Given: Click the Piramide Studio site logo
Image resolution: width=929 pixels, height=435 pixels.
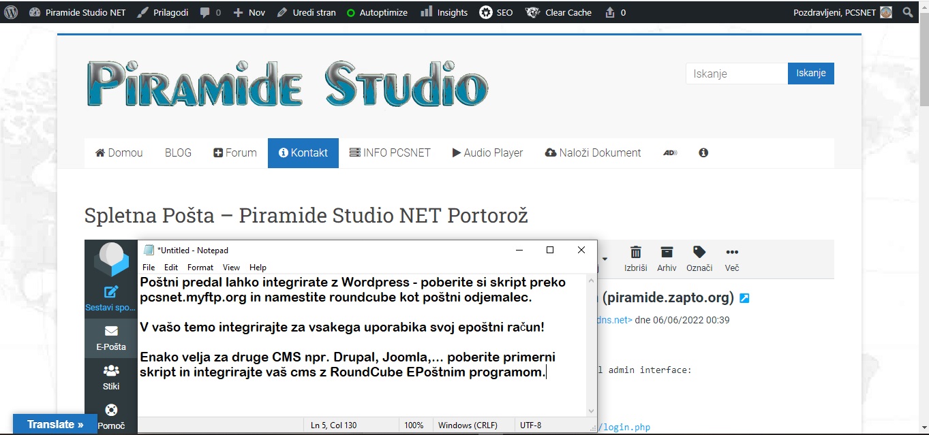Looking at the screenshot, I should pos(287,84).
